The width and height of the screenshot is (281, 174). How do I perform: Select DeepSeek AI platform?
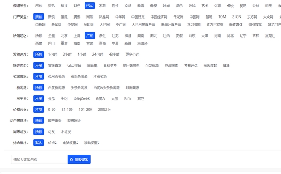(x=82, y=98)
